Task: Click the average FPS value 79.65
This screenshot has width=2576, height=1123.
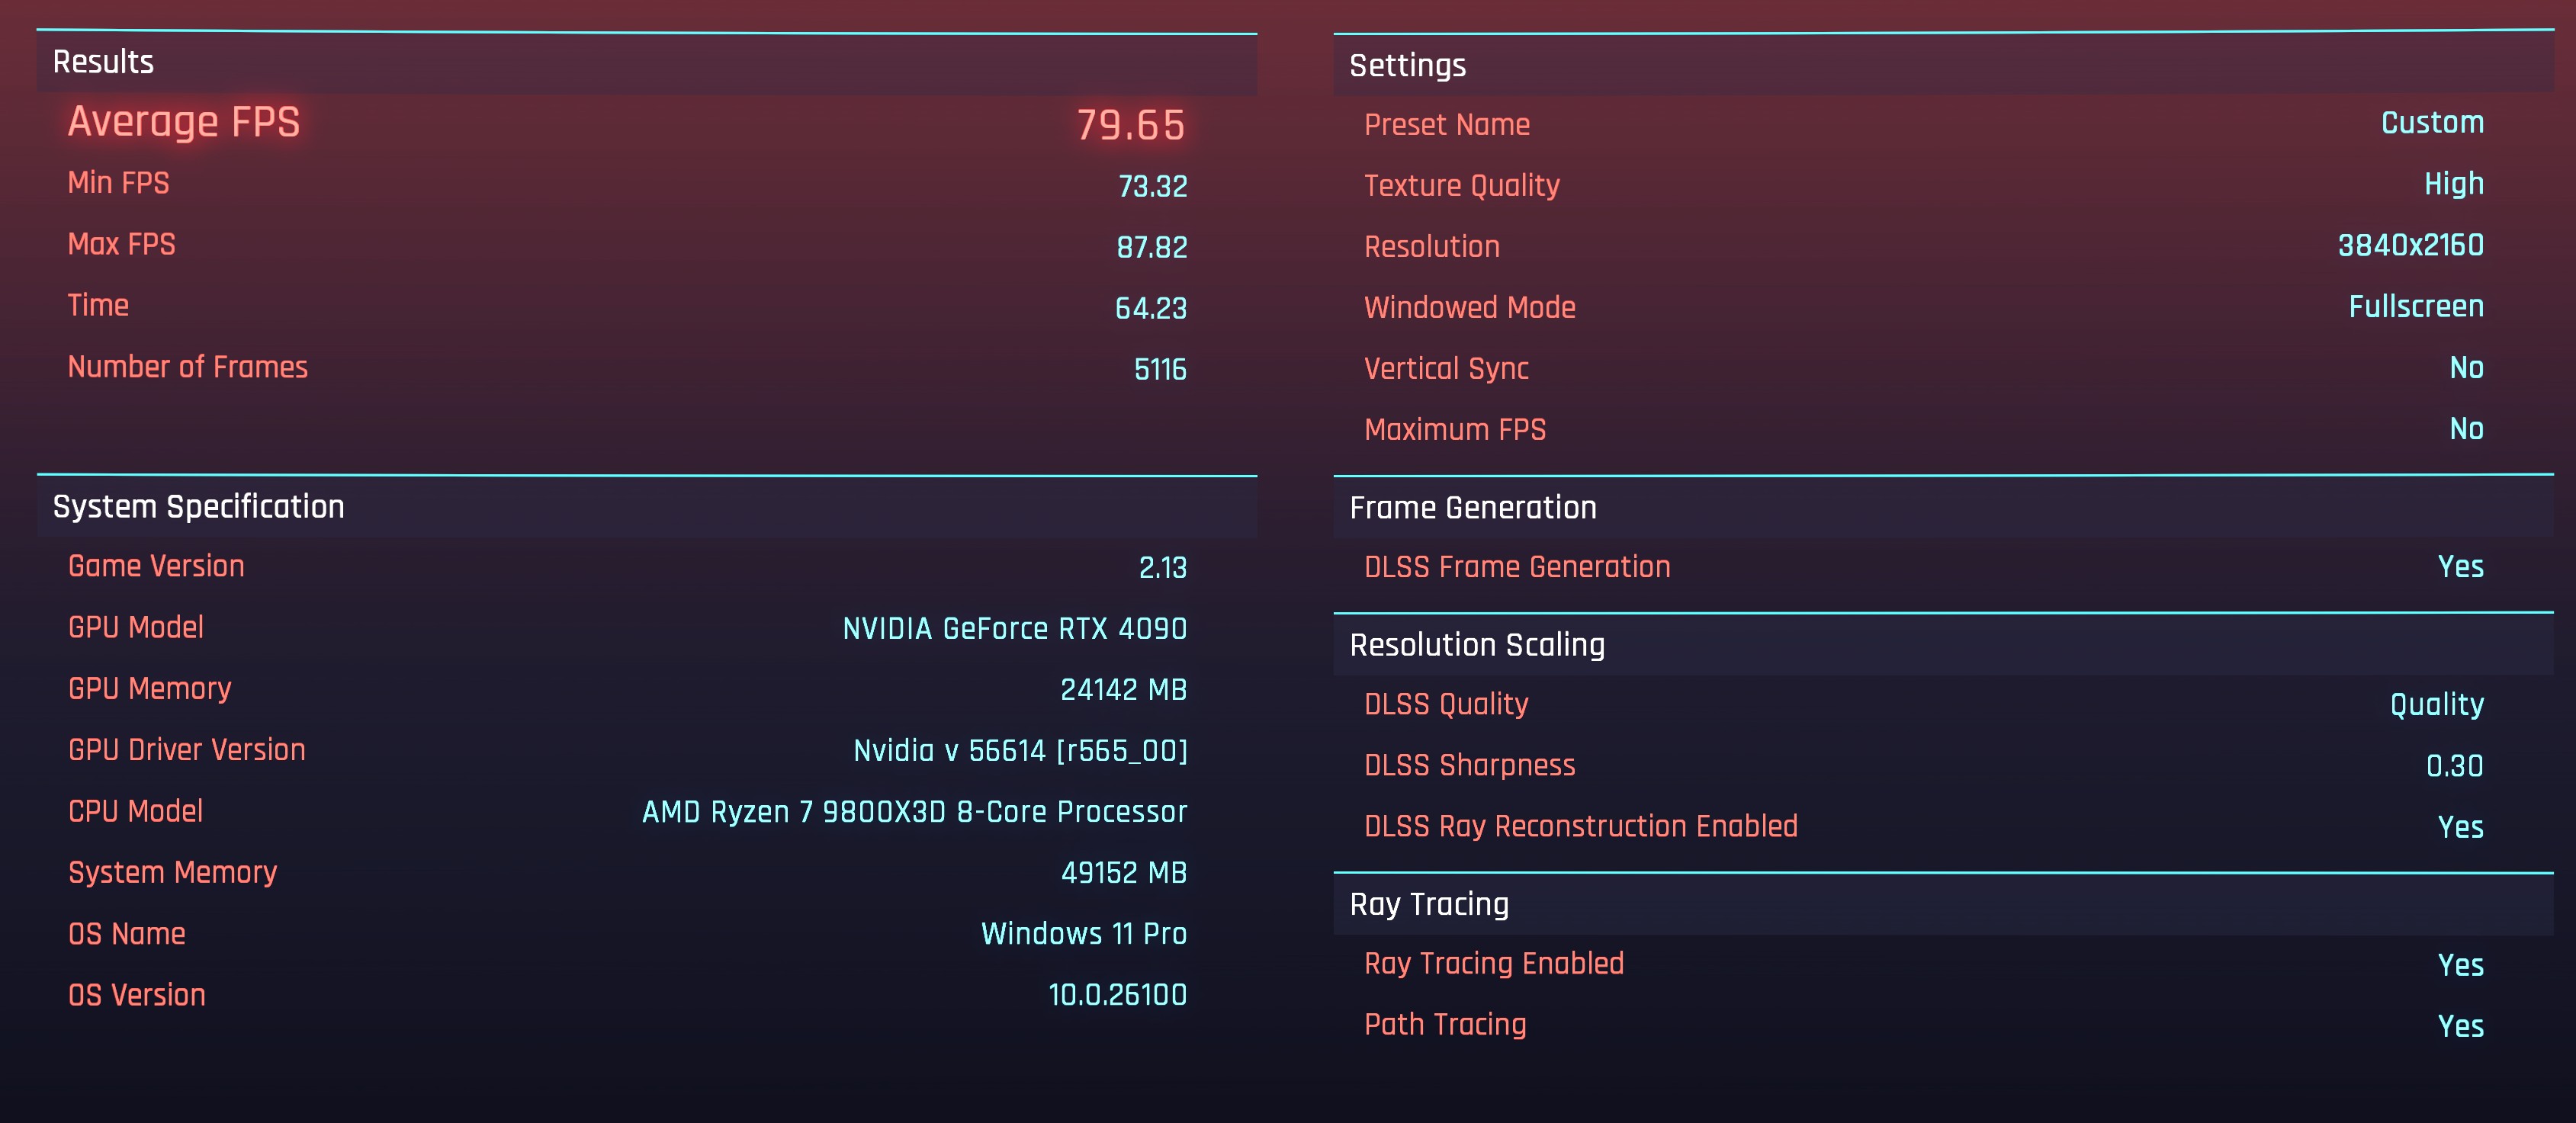Action: point(1131,126)
